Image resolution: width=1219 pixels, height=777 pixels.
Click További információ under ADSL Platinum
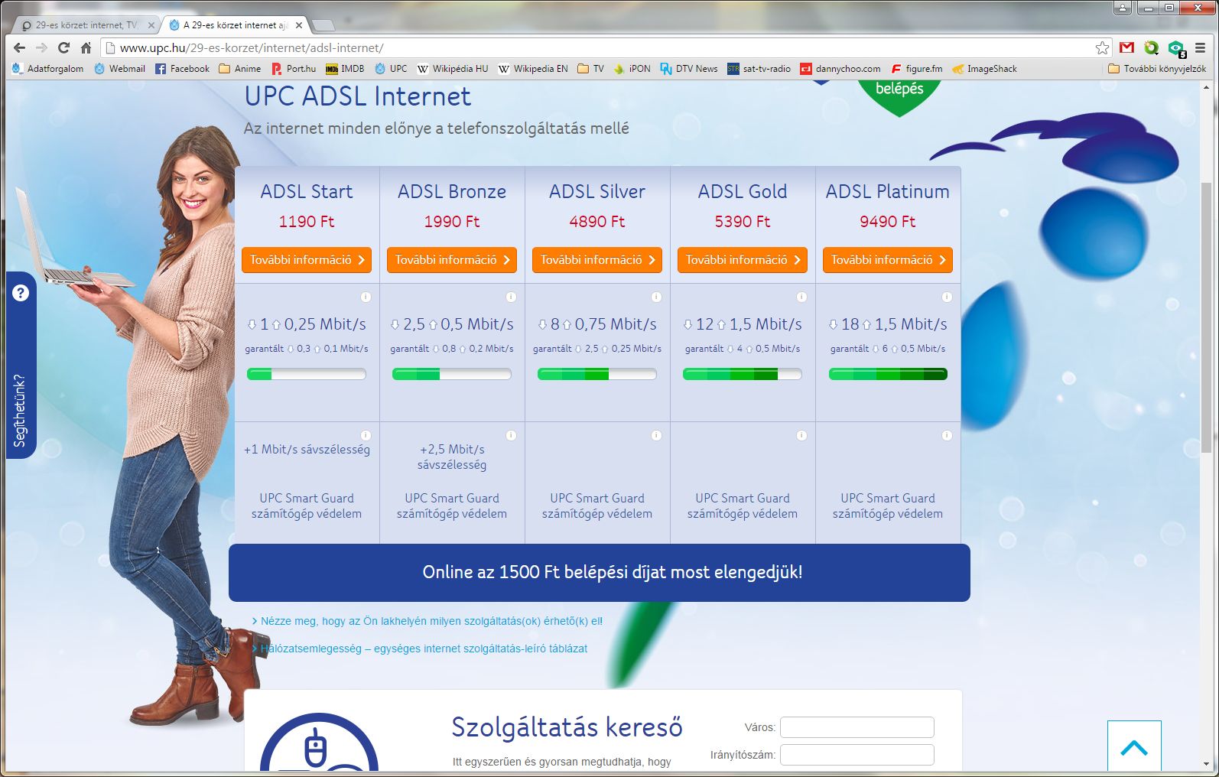(x=888, y=260)
